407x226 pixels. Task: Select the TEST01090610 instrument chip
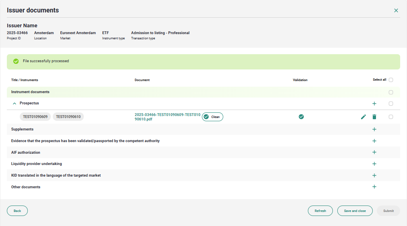click(x=68, y=117)
